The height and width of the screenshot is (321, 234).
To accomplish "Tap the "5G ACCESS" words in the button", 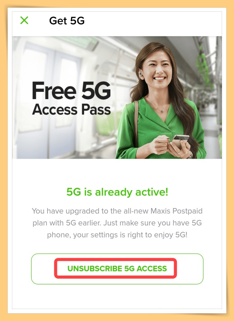I will tap(145, 269).
